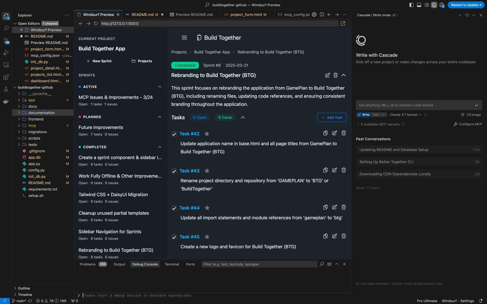The width and height of the screenshot is (487, 304).
Task: Star Task #45
Action: (x=207, y=237)
